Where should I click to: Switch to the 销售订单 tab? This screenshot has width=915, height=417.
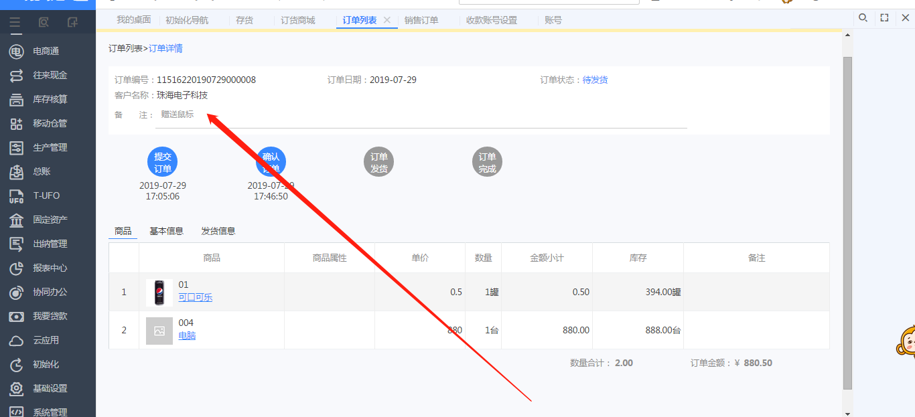click(421, 20)
